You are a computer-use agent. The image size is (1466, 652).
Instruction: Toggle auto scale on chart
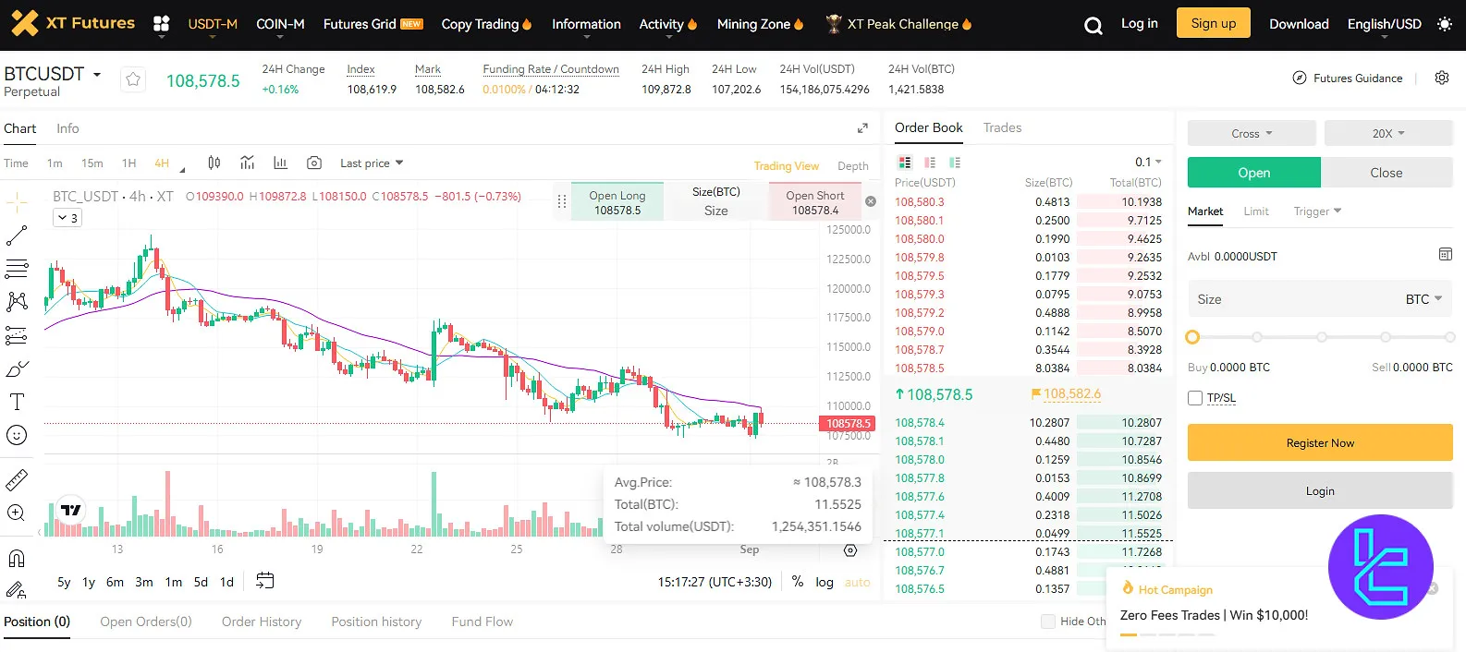click(x=858, y=582)
